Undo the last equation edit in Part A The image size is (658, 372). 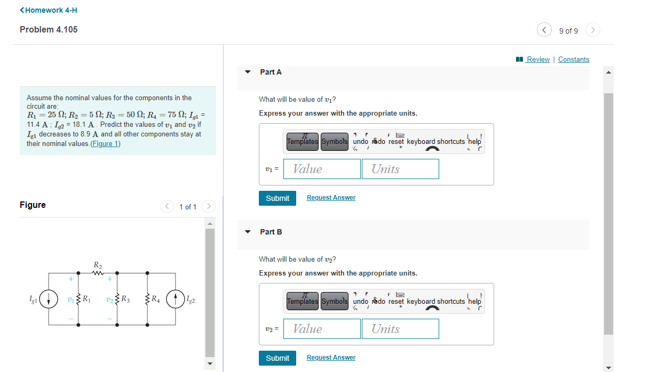(x=360, y=141)
